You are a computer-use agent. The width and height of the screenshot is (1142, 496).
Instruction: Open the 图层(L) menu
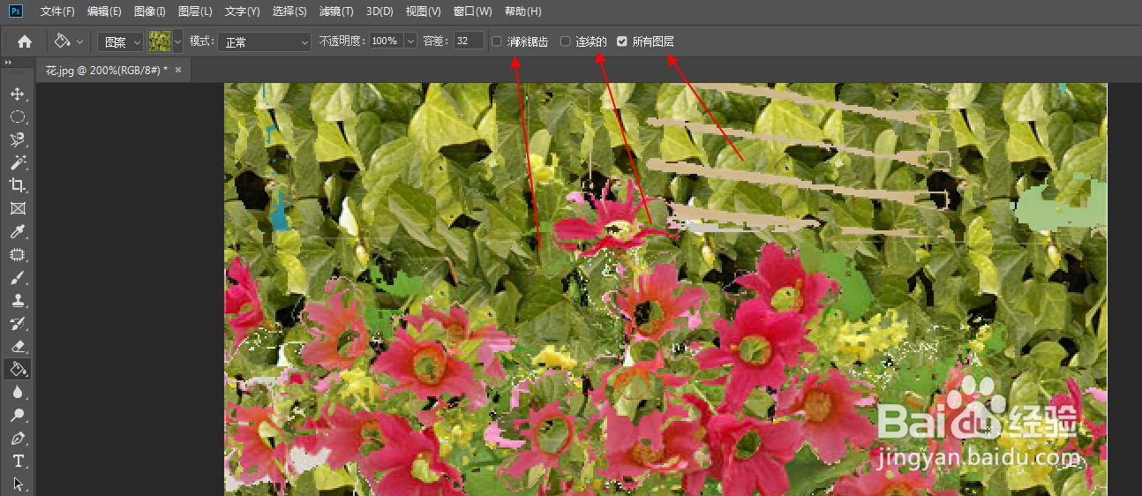point(195,11)
